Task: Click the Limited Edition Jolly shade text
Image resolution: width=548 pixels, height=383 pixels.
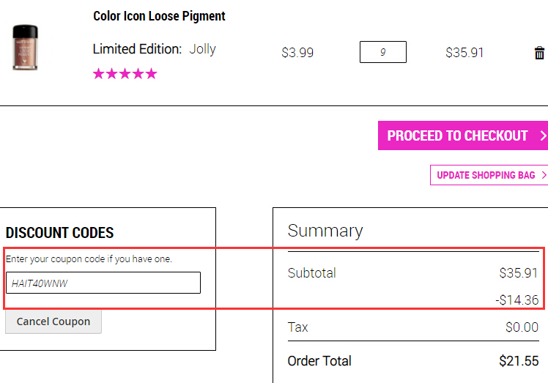Action: point(154,49)
